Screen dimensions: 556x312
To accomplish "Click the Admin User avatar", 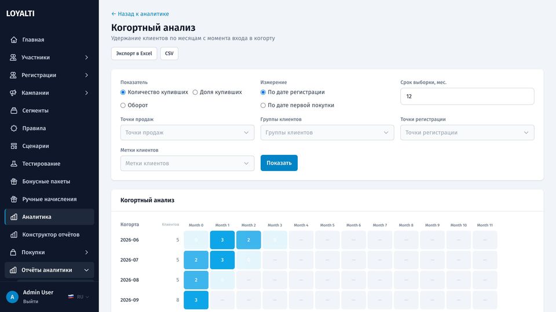I will (12, 297).
